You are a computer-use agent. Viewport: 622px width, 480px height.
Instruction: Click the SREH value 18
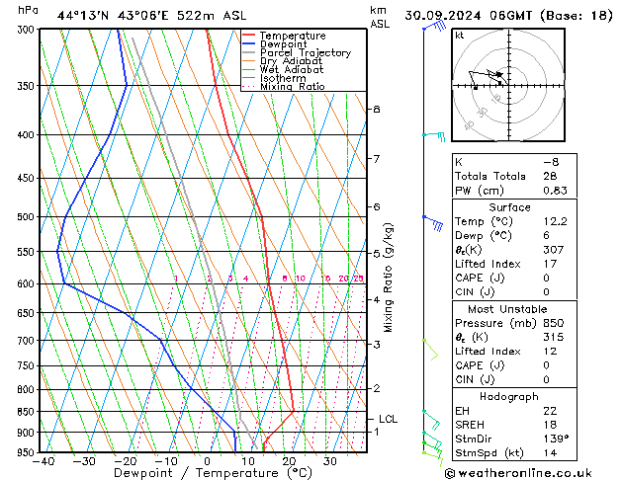coord(550,425)
